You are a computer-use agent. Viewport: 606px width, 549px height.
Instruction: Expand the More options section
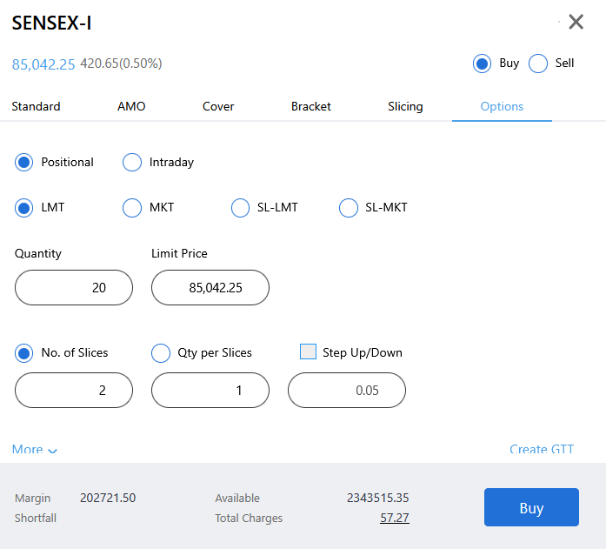(35, 450)
